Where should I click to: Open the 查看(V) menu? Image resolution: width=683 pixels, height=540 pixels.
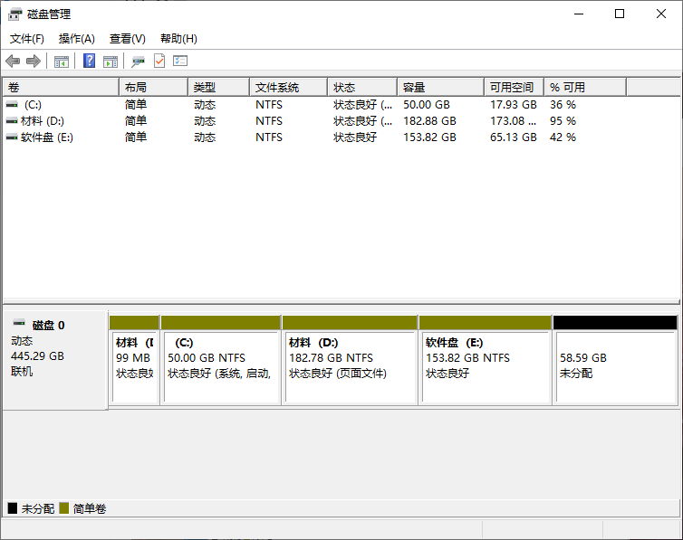pos(128,39)
